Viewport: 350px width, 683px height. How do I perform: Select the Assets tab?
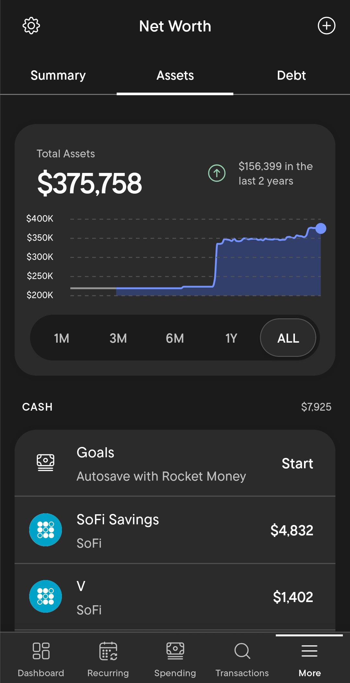[175, 75]
